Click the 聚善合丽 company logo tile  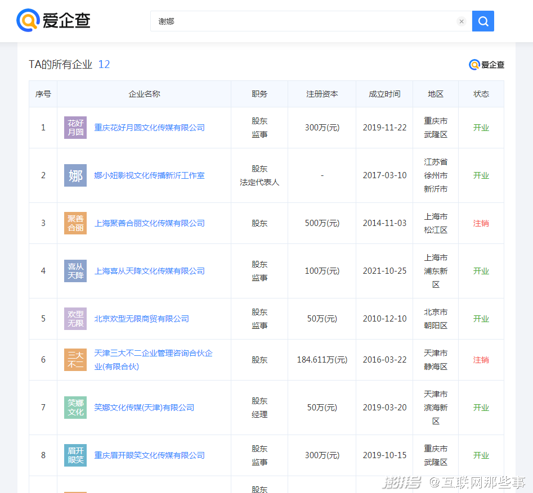(75, 223)
